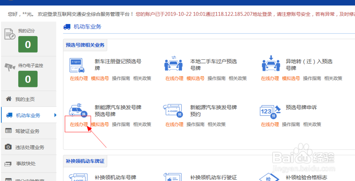Select the 预选号牌相关业务 tab
This screenshot has height=181, width=355.
click(x=85, y=45)
